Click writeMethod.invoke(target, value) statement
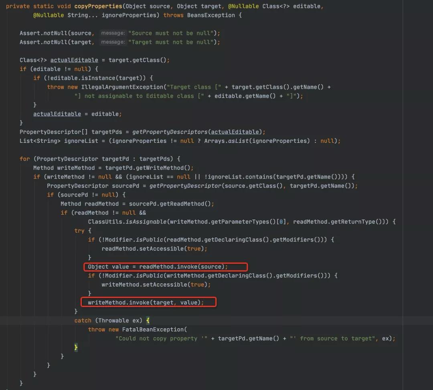Image resolution: width=433 pixels, height=390 pixels. pos(146,303)
